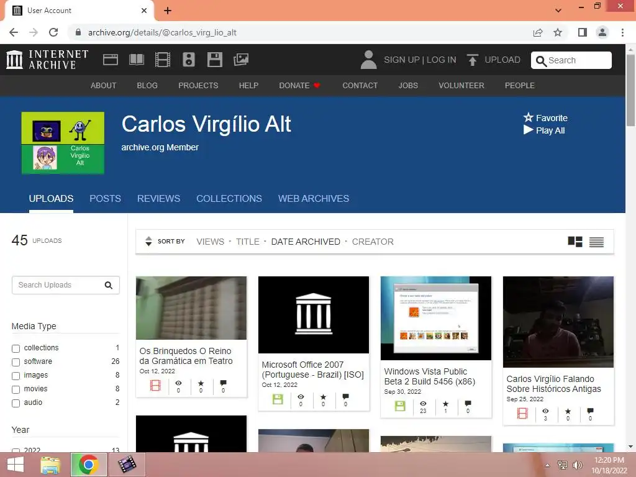636x477 pixels.
Task: Click the page vertical scrollbar thumb
Action: point(630,90)
